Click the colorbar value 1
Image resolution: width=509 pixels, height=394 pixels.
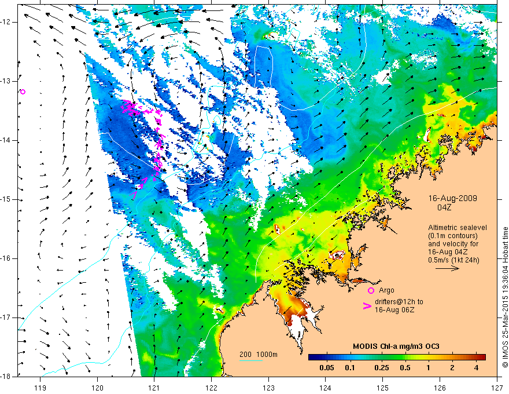428,368
